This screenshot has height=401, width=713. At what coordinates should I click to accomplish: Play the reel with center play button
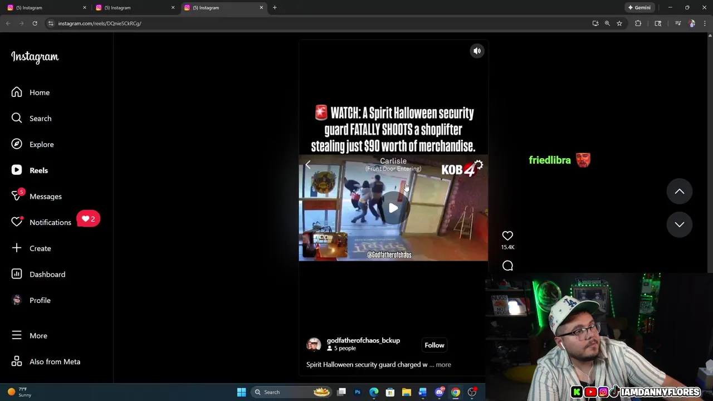click(x=393, y=208)
